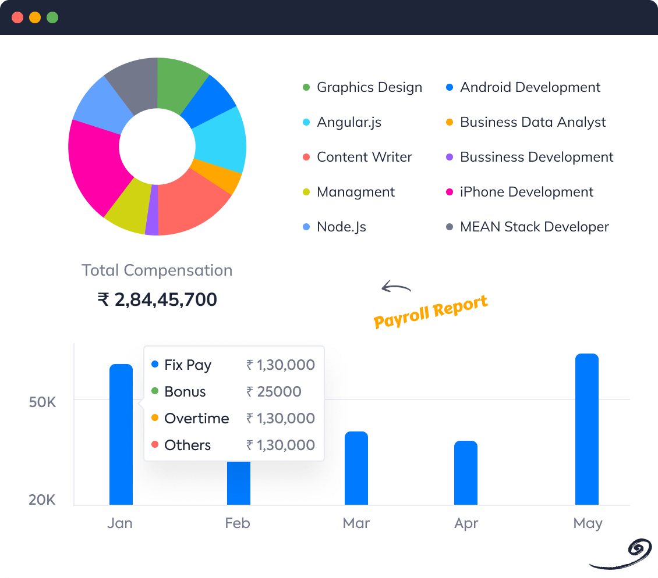The height and width of the screenshot is (578, 658).
Task: Click the Others entry in the tooltip
Action: coord(188,445)
